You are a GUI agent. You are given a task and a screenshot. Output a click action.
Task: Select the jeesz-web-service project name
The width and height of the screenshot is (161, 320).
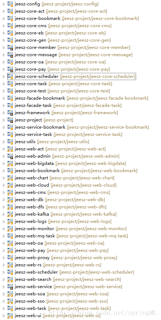point(33,287)
